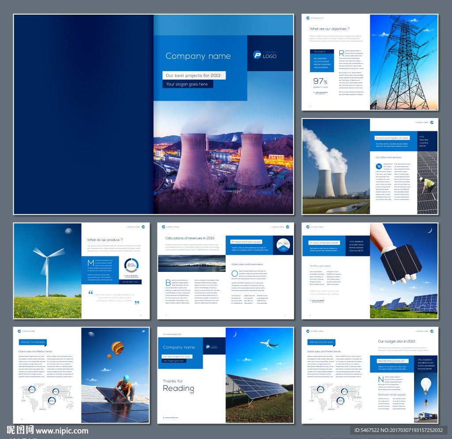
Task: Select the hot air balloon photo
Action: pos(115,375)
